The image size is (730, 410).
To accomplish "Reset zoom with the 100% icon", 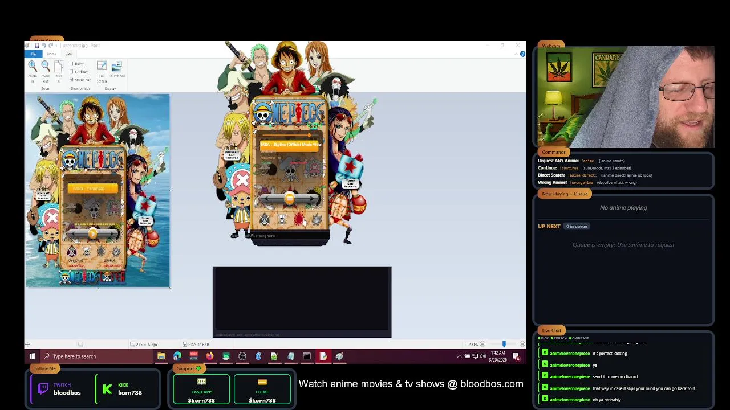I will tap(58, 66).
